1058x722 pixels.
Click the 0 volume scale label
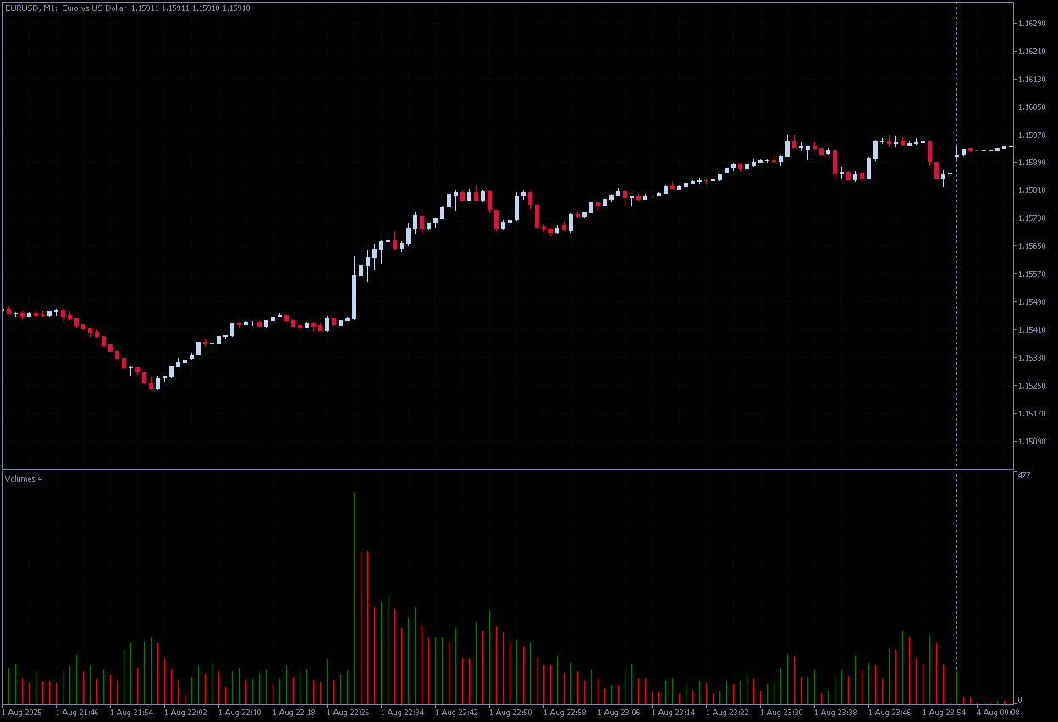click(1020, 700)
